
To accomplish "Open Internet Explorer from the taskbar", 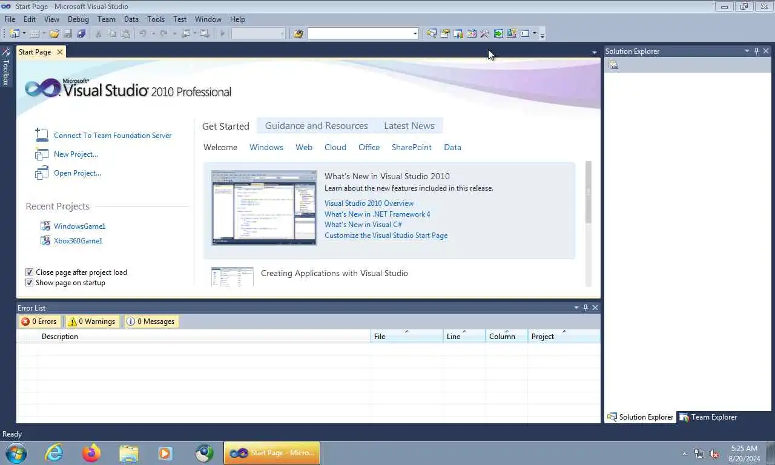I will 54,453.
